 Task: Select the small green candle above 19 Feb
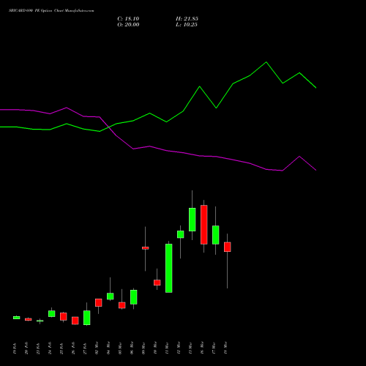[17, 318]
